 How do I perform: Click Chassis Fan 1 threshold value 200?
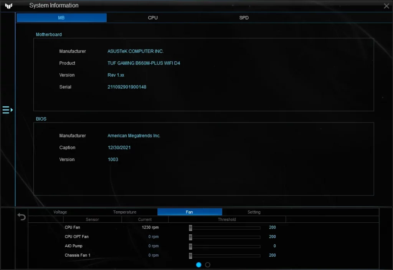pos(272,255)
